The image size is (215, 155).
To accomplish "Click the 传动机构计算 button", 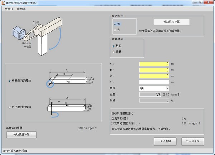I will click(x=171, y=22).
